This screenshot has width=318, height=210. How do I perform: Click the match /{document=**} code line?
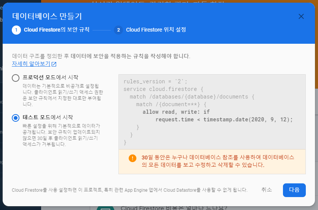[x=171, y=105]
